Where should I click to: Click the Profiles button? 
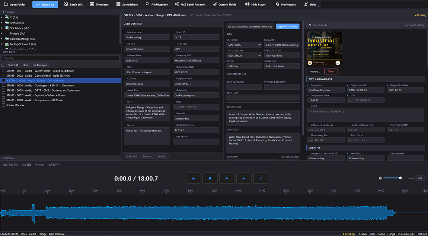click(x=162, y=156)
